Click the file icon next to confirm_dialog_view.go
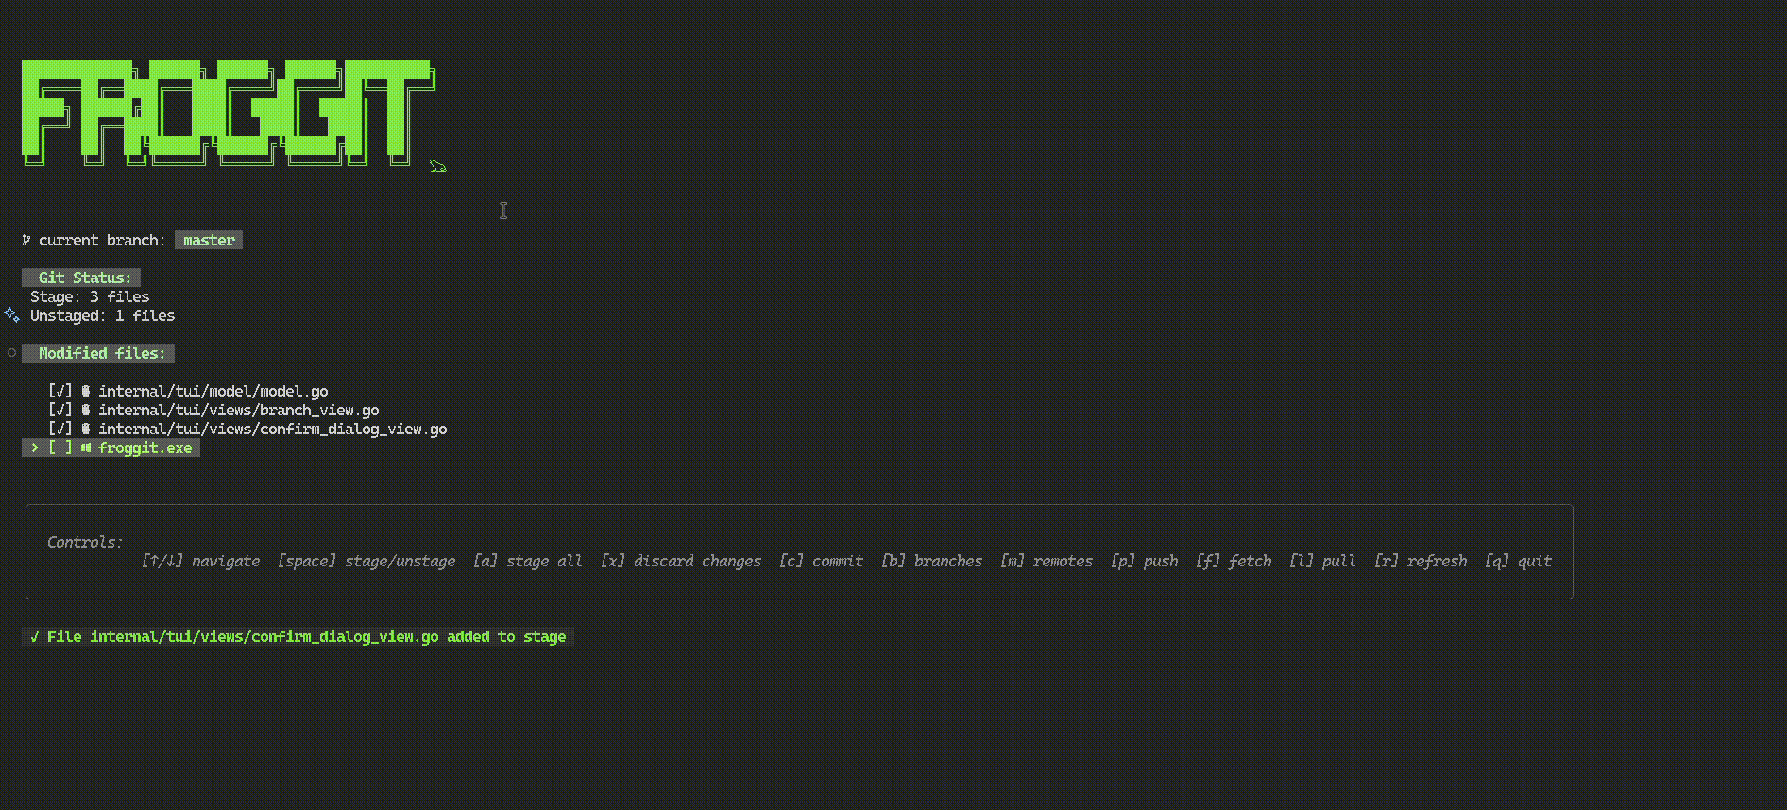The height and width of the screenshot is (810, 1787). point(86,429)
